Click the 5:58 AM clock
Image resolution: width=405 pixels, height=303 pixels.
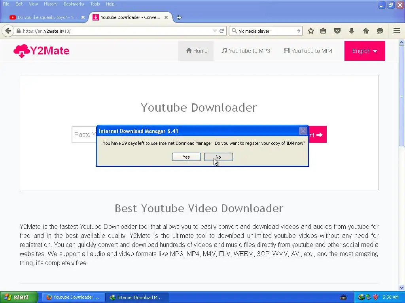coord(390,297)
